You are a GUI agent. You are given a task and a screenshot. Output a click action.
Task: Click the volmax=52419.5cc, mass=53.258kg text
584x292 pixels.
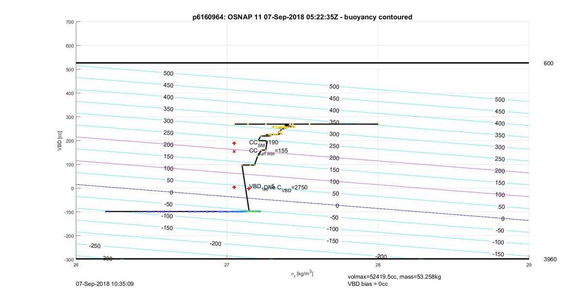[395, 277]
